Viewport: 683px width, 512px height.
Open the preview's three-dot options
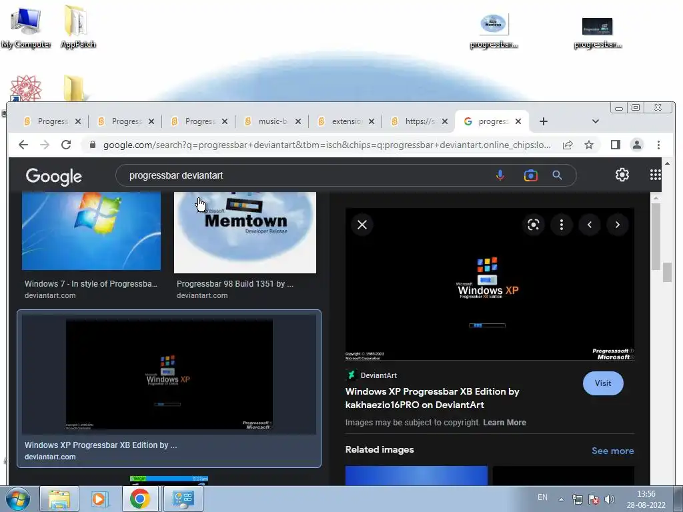(562, 225)
